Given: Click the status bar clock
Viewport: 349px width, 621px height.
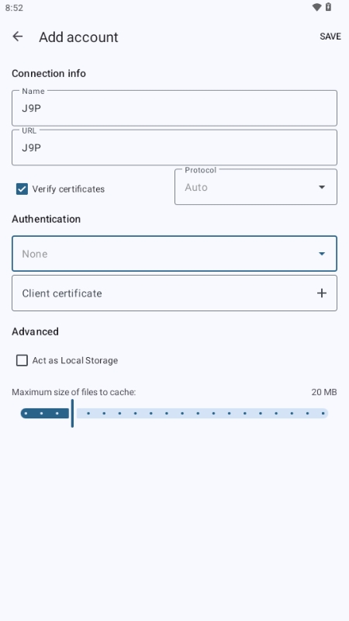Looking at the screenshot, I should coord(14,8).
